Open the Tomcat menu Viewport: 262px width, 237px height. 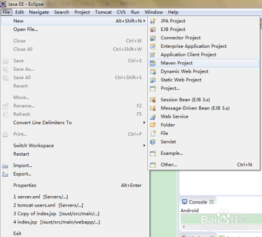pos(103,12)
